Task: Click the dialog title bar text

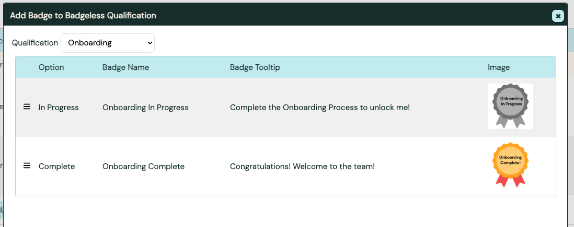Action: point(83,16)
